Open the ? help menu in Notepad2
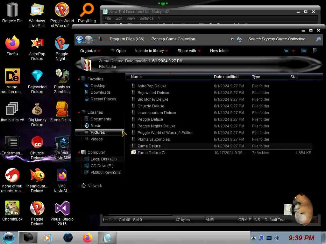 pyautogui.click(x=159, y=18)
